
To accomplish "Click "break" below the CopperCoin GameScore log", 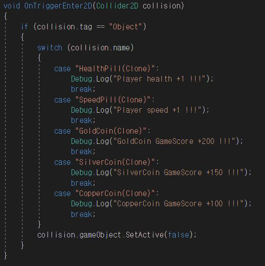I will click(x=81, y=214).
